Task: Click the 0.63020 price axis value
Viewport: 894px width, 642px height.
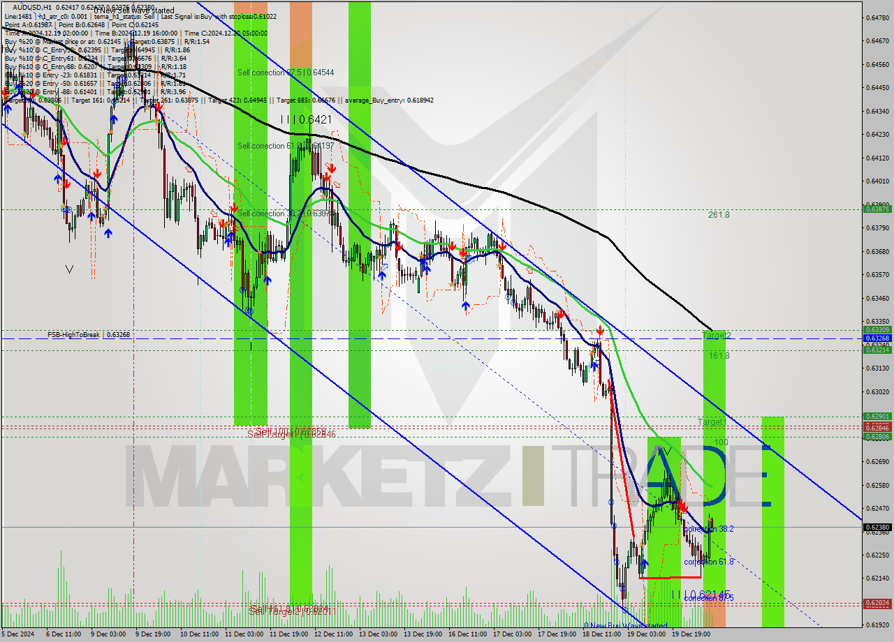Action: tap(877, 391)
